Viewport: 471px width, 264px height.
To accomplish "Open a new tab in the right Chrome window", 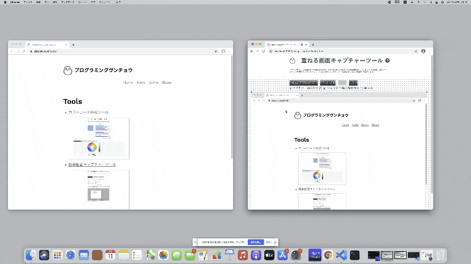I will point(313,45).
